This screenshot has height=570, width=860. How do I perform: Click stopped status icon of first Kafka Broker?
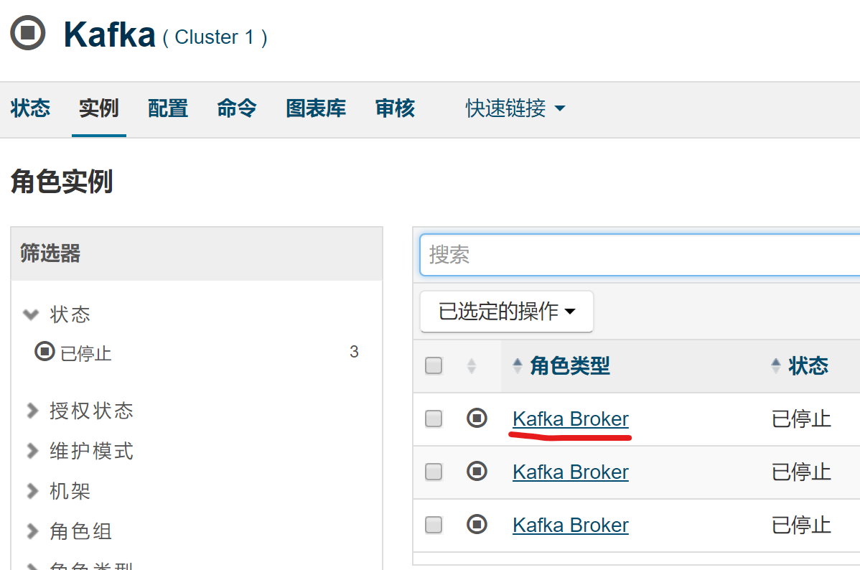click(x=477, y=419)
